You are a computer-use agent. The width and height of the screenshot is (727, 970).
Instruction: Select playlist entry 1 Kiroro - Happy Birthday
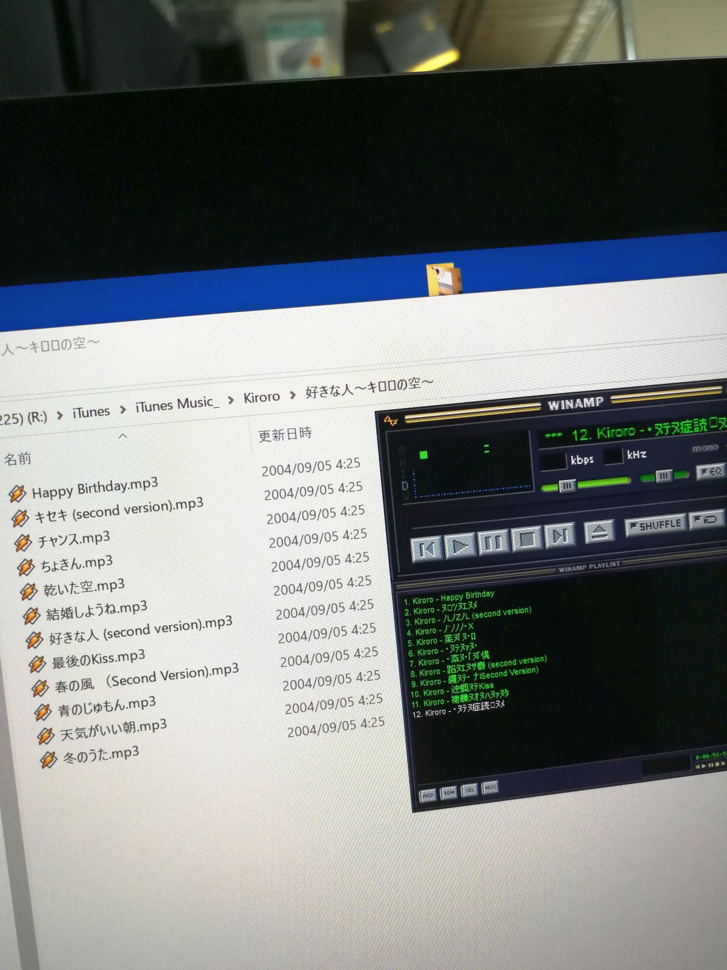(449, 598)
